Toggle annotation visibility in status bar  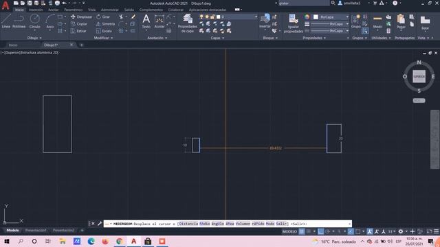(370, 231)
